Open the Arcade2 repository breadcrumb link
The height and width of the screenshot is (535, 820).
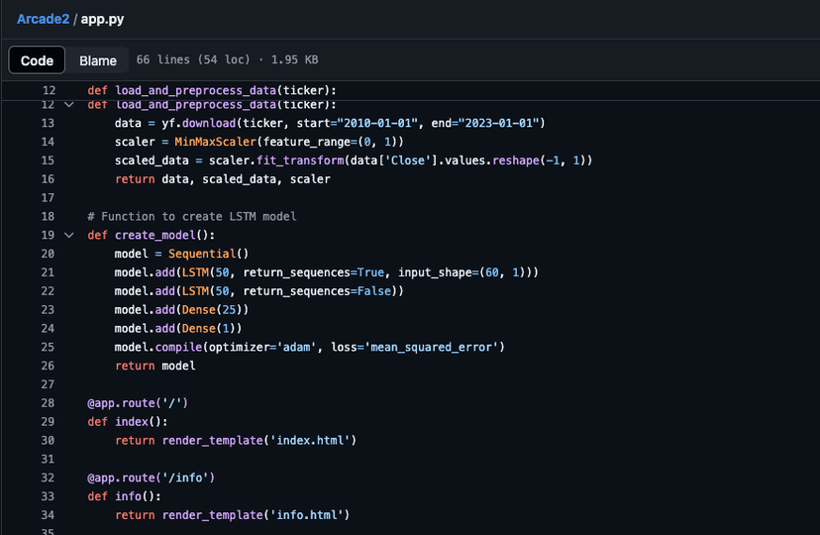point(43,19)
